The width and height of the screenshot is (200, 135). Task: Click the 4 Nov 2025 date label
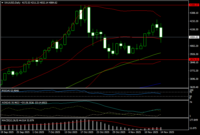pyautogui.click(x=135, y=132)
